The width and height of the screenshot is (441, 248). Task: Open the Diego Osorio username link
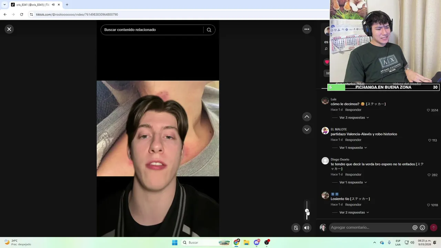(x=340, y=159)
